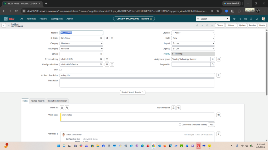This screenshot has width=268, height=150.
Task: Click the Service field lookup magnifier
Action: (x=101, y=54)
